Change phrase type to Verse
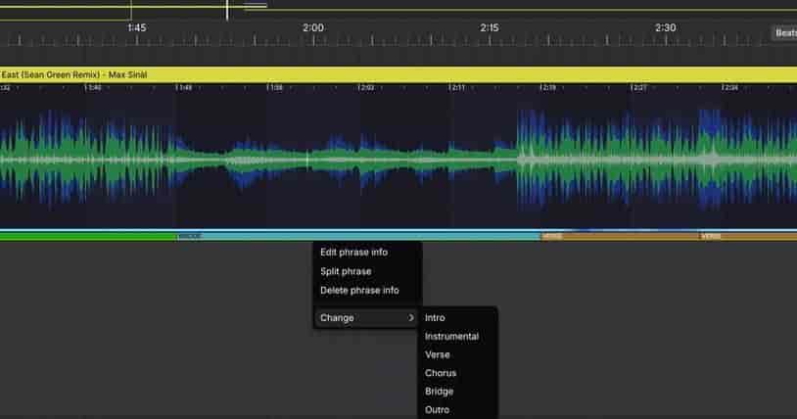Viewport: 797px width, 419px height. point(437,355)
